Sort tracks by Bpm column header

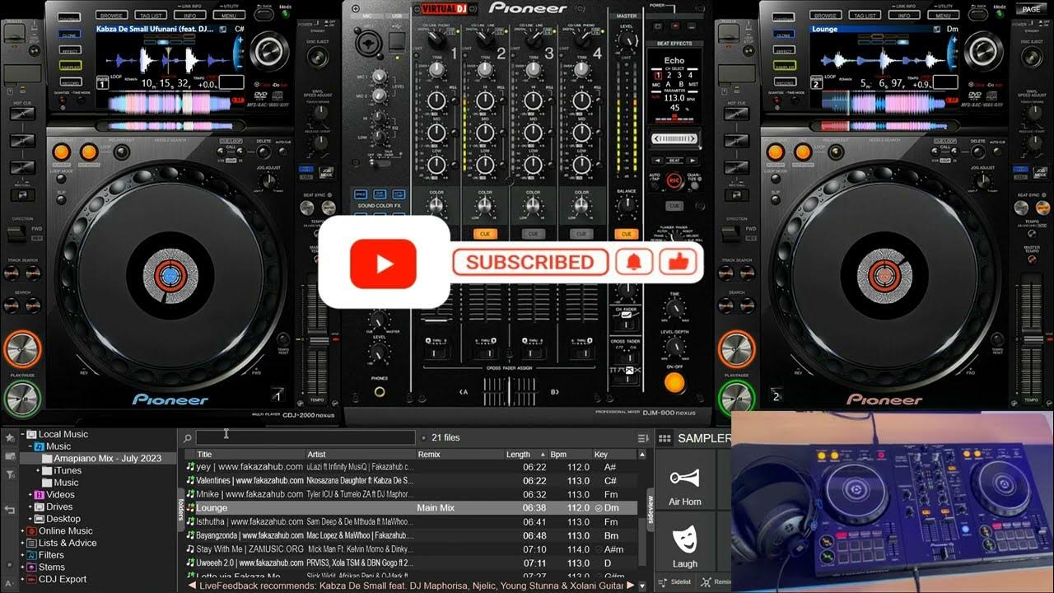570,455
